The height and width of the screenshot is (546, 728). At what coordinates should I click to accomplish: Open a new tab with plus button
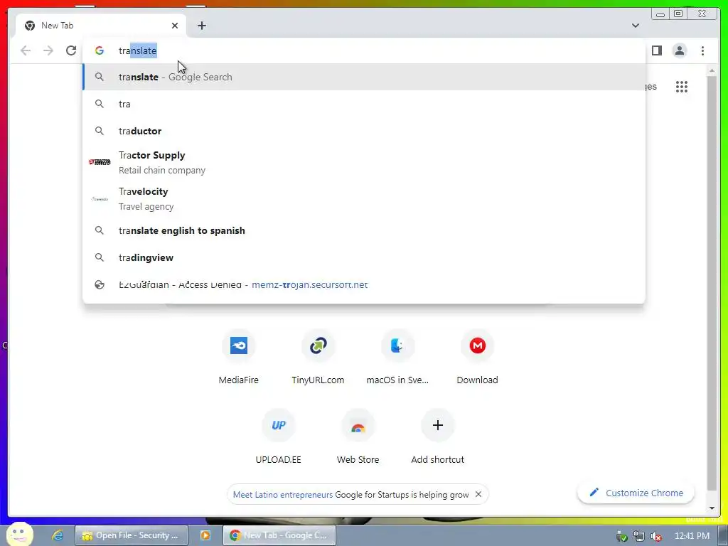pyautogui.click(x=201, y=26)
